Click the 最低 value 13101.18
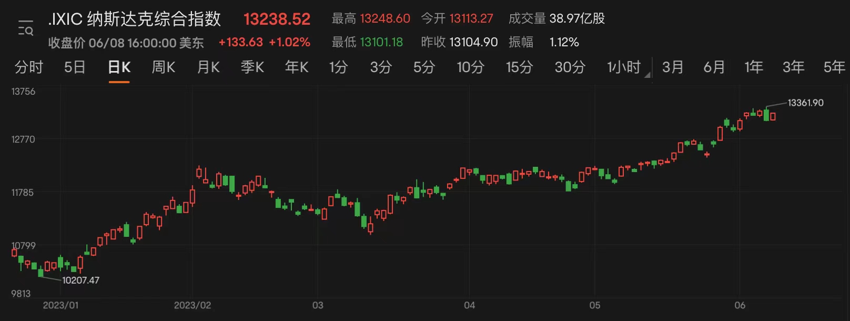 click(x=381, y=42)
